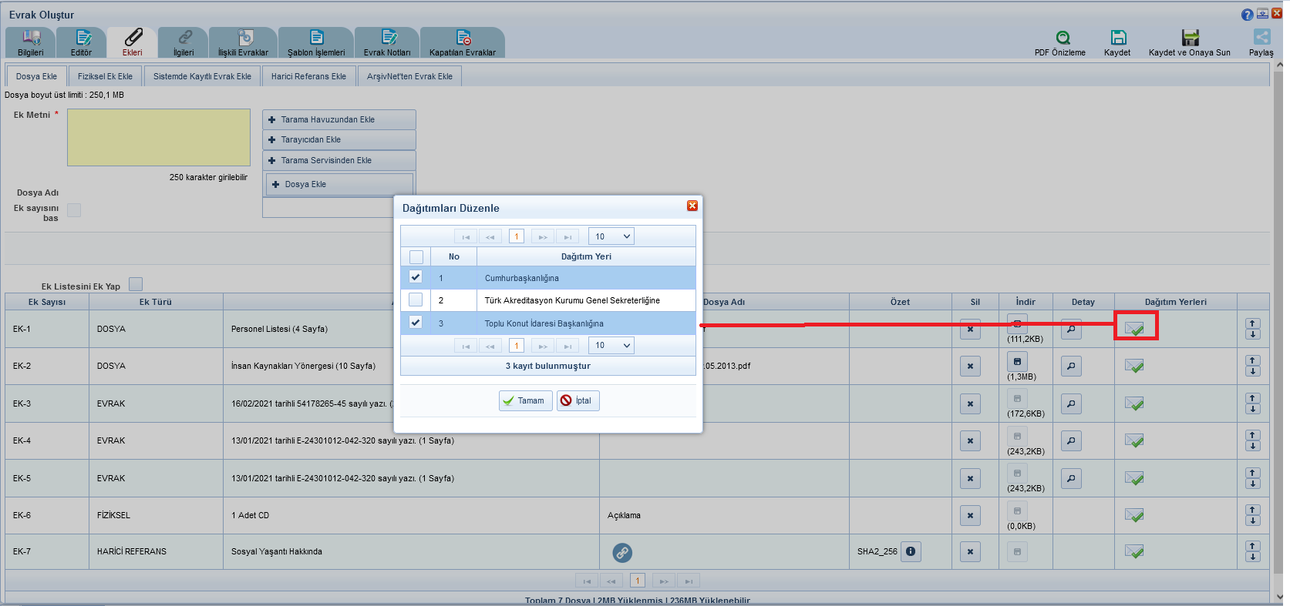Delete the EK-2 attachment row

970,367
